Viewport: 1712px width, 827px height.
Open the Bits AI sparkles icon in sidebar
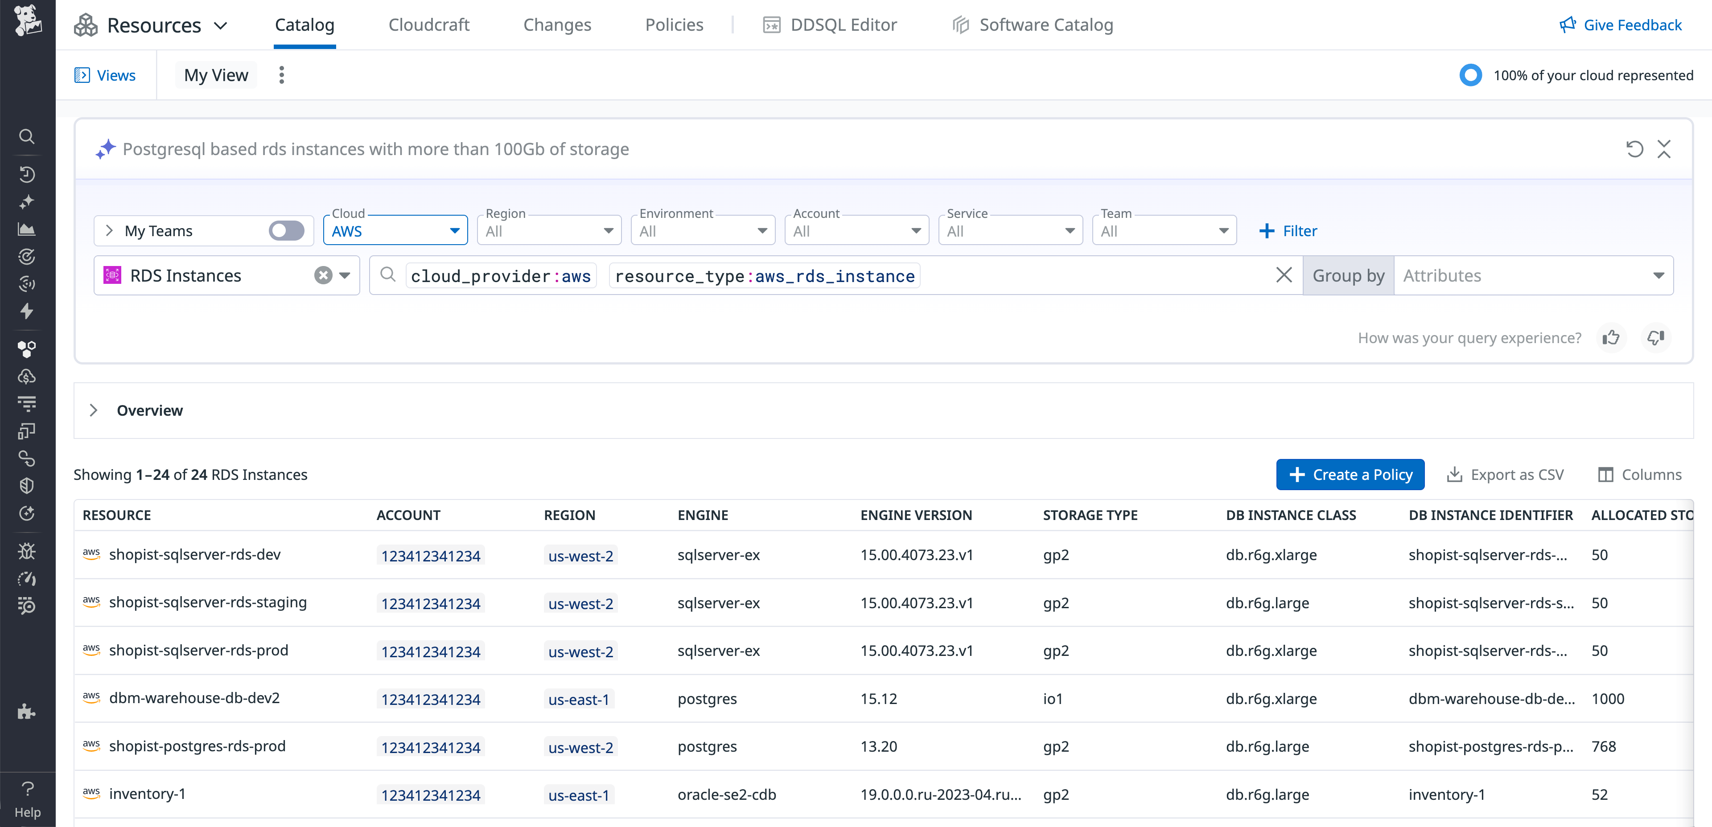(27, 202)
